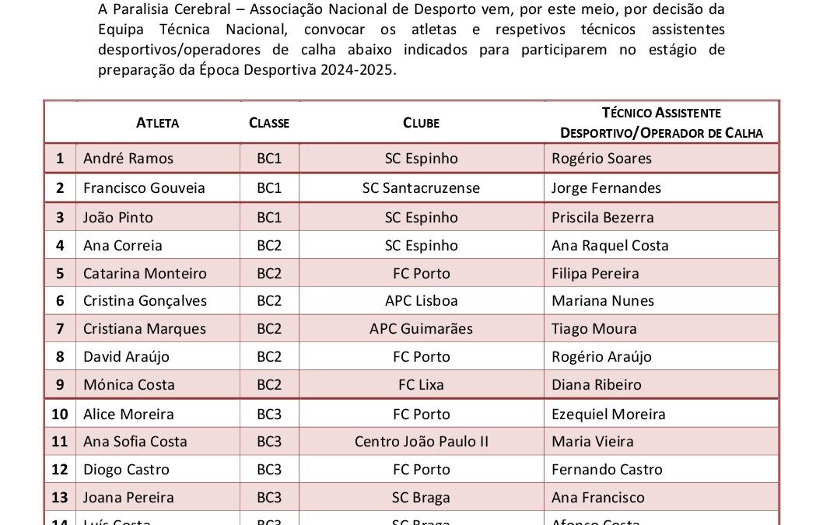Select the name Priscila Bezerra
The width and height of the screenshot is (823, 525).
pyautogui.click(x=603, y=217)
